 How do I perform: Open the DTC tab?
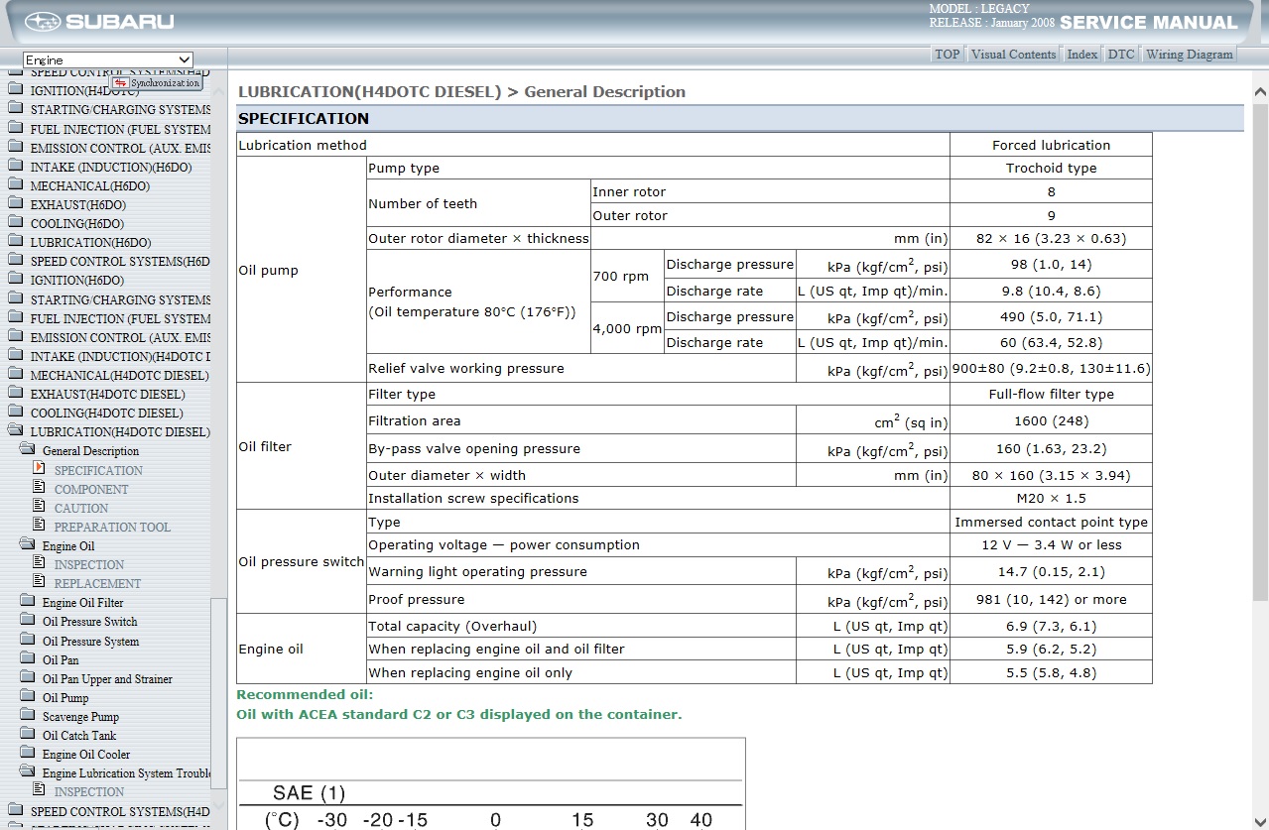click(x=1120, y=55)
